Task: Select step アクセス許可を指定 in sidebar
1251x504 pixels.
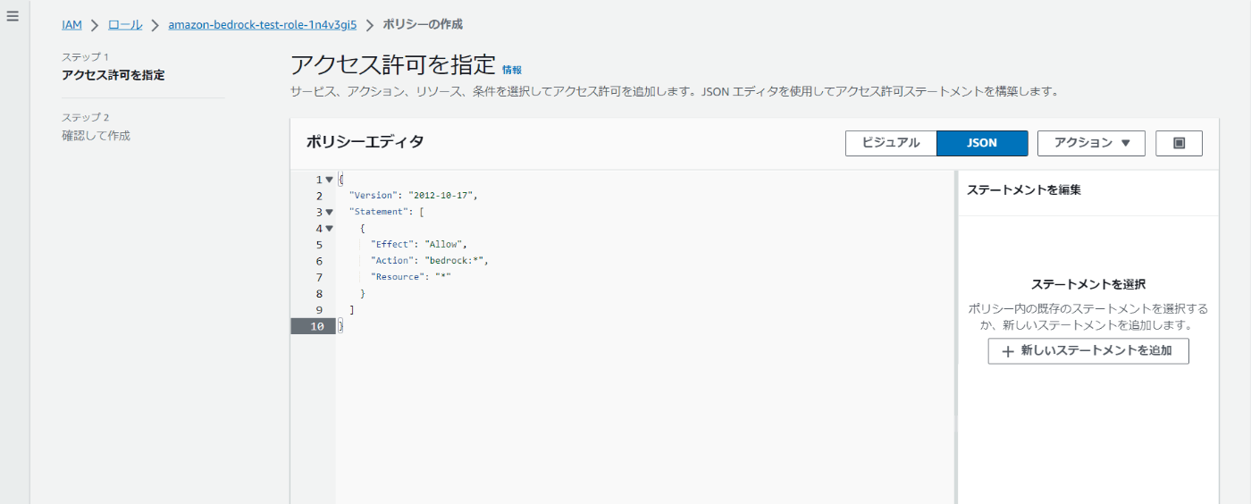Action: pos(113,75)
